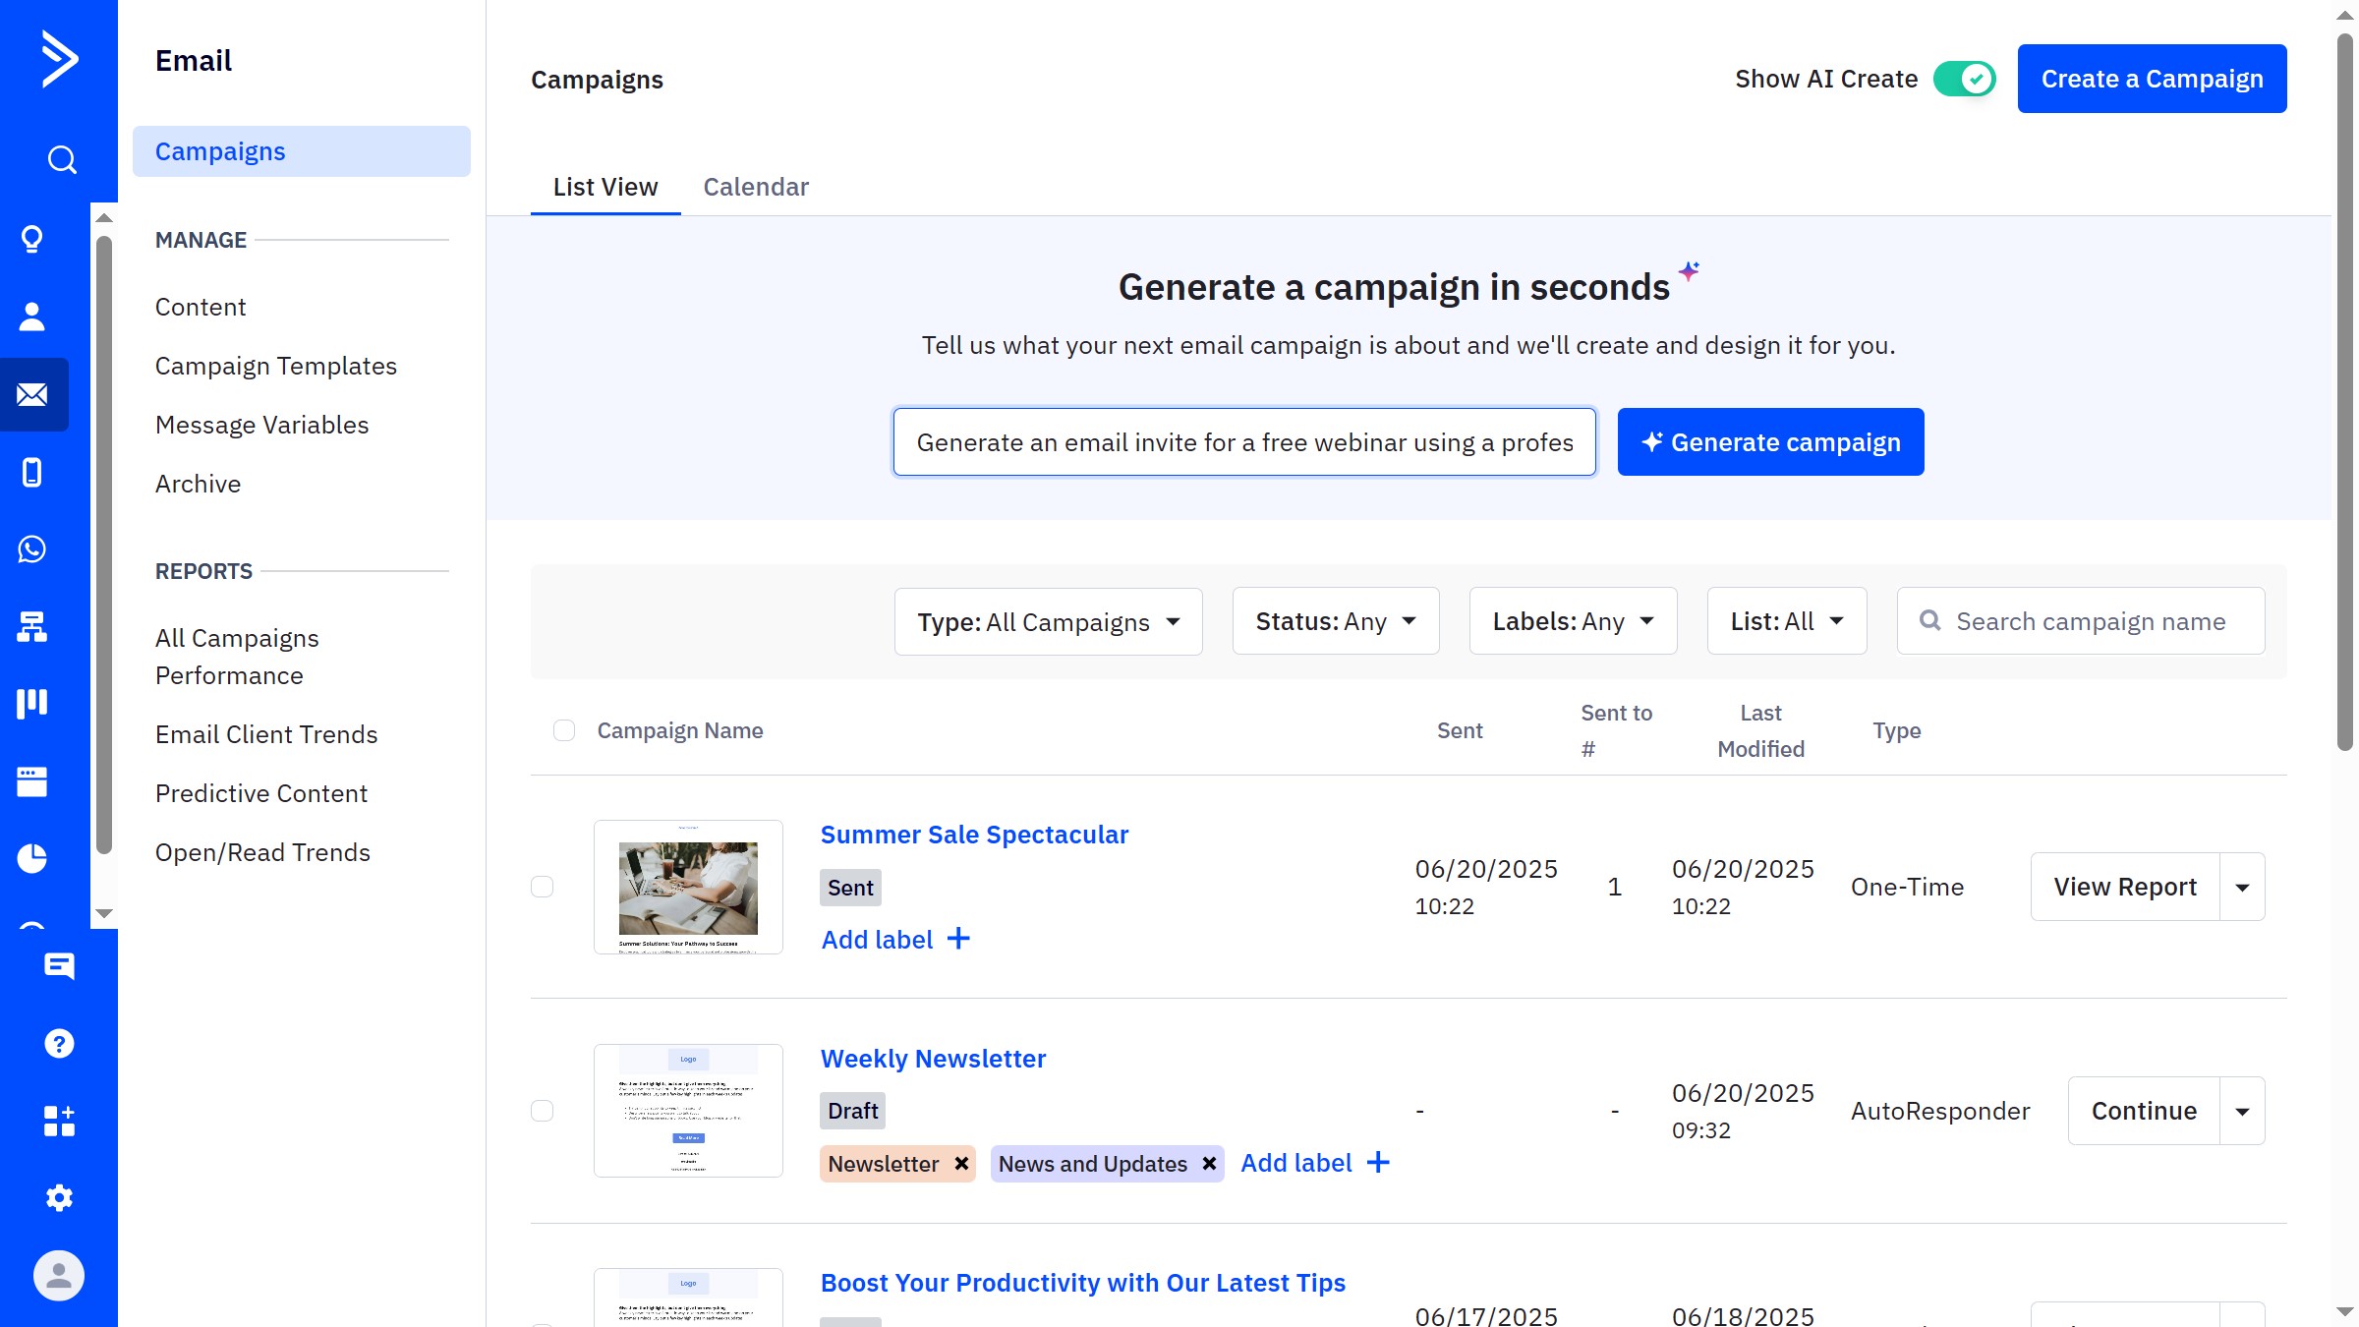Expand the Type: All Campaigns dropdown
The image size is (2359, 1327).
(x=1048, y=622)
